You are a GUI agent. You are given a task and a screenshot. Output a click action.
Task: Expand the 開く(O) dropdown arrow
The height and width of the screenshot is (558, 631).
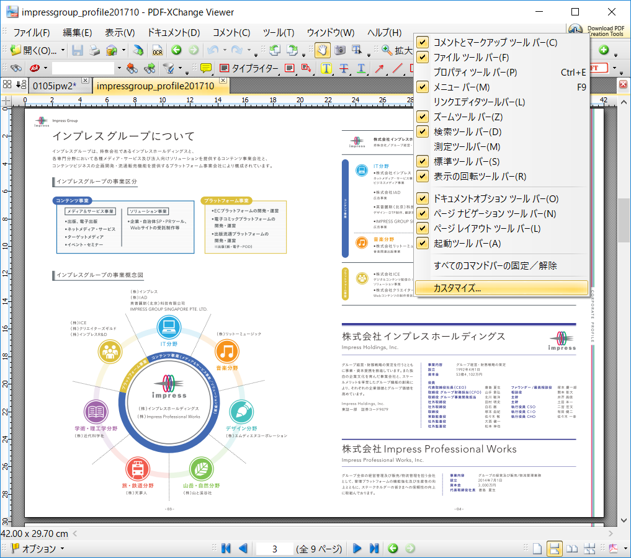[63, 50]
